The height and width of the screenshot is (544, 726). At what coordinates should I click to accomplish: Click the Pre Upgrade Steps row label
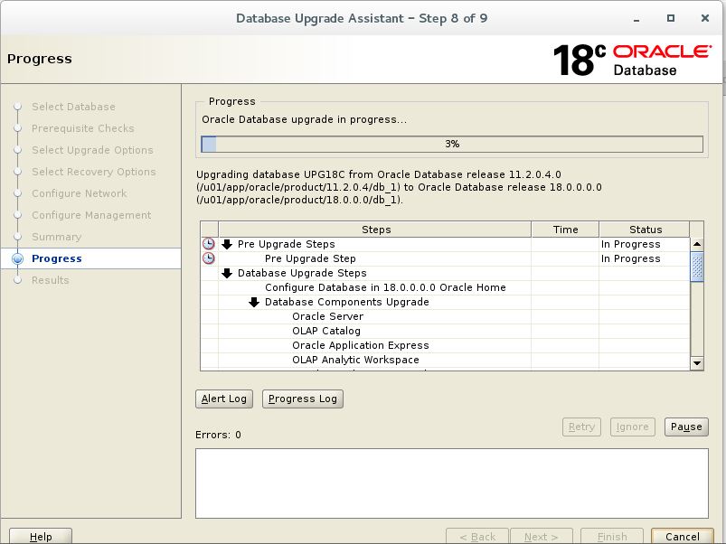[x=286, y=244]
